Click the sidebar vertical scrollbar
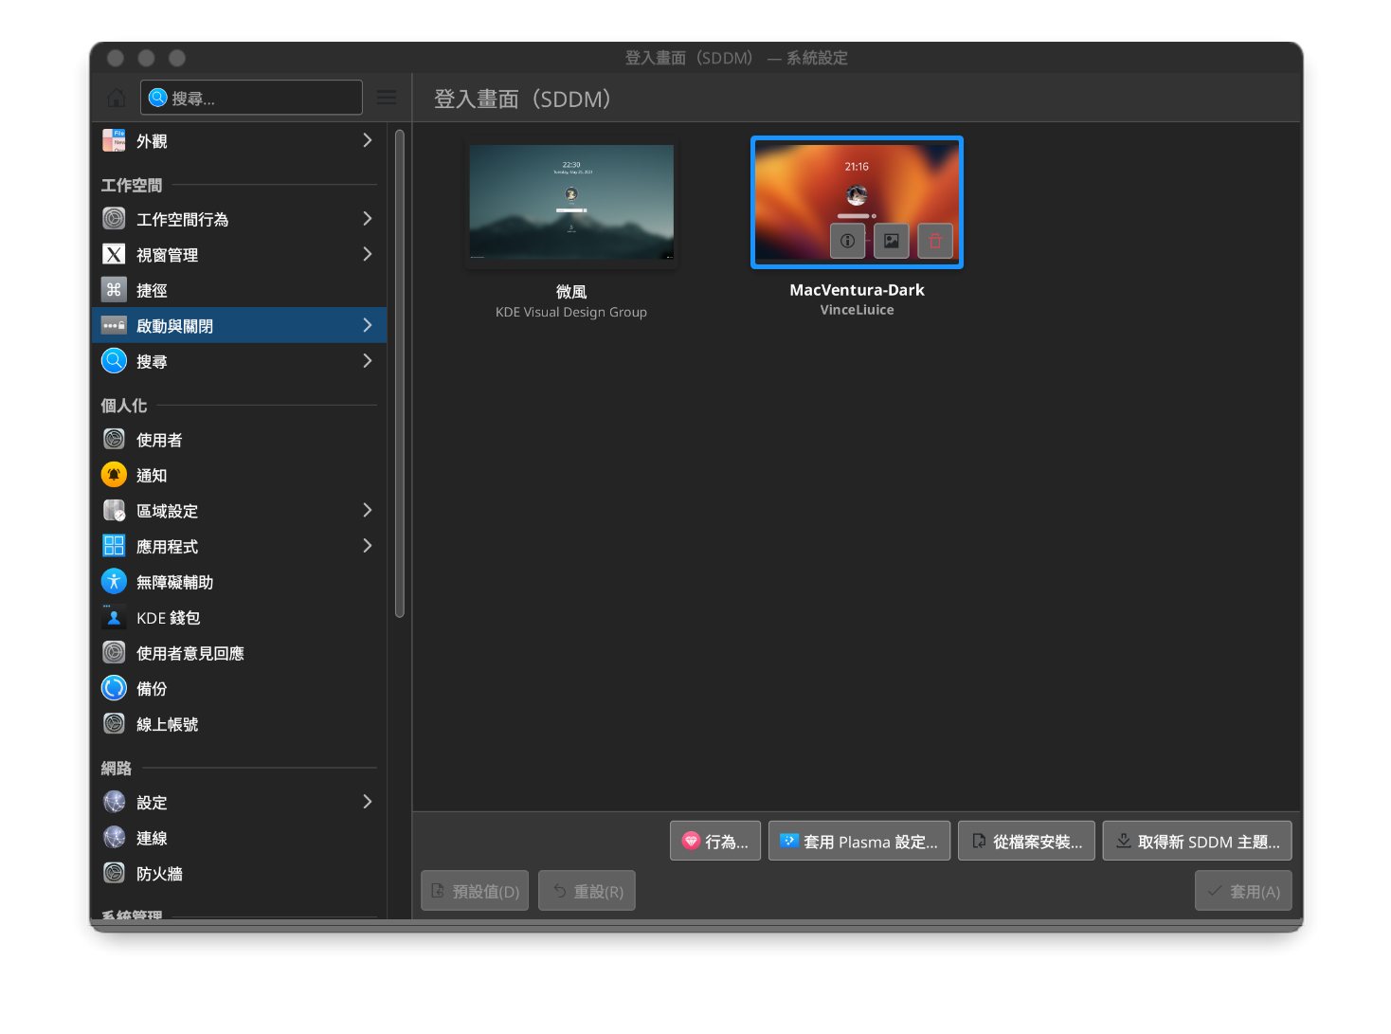 coord(400,373)
